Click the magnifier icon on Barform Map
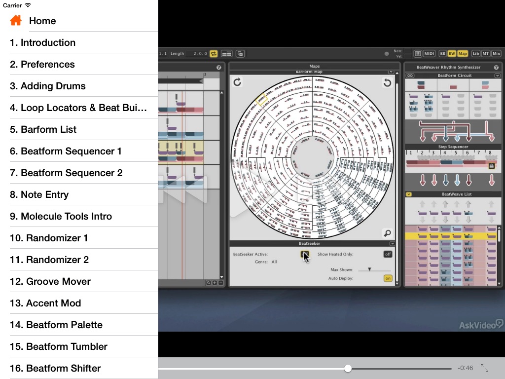This screenshot has height=379, width=505. point(388,233)
